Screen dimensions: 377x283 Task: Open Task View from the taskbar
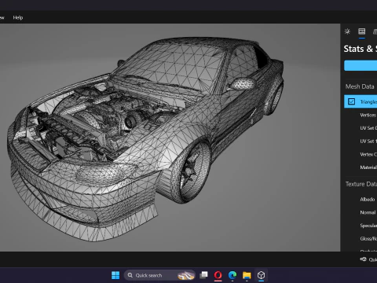203,275
